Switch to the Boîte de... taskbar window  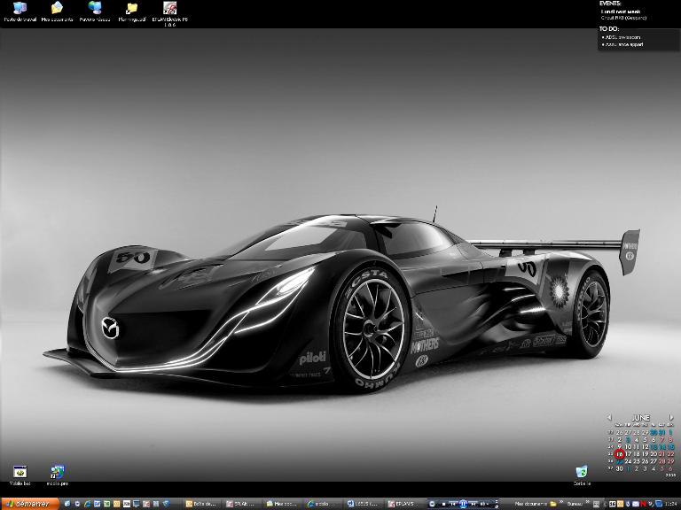coord(202,504)
